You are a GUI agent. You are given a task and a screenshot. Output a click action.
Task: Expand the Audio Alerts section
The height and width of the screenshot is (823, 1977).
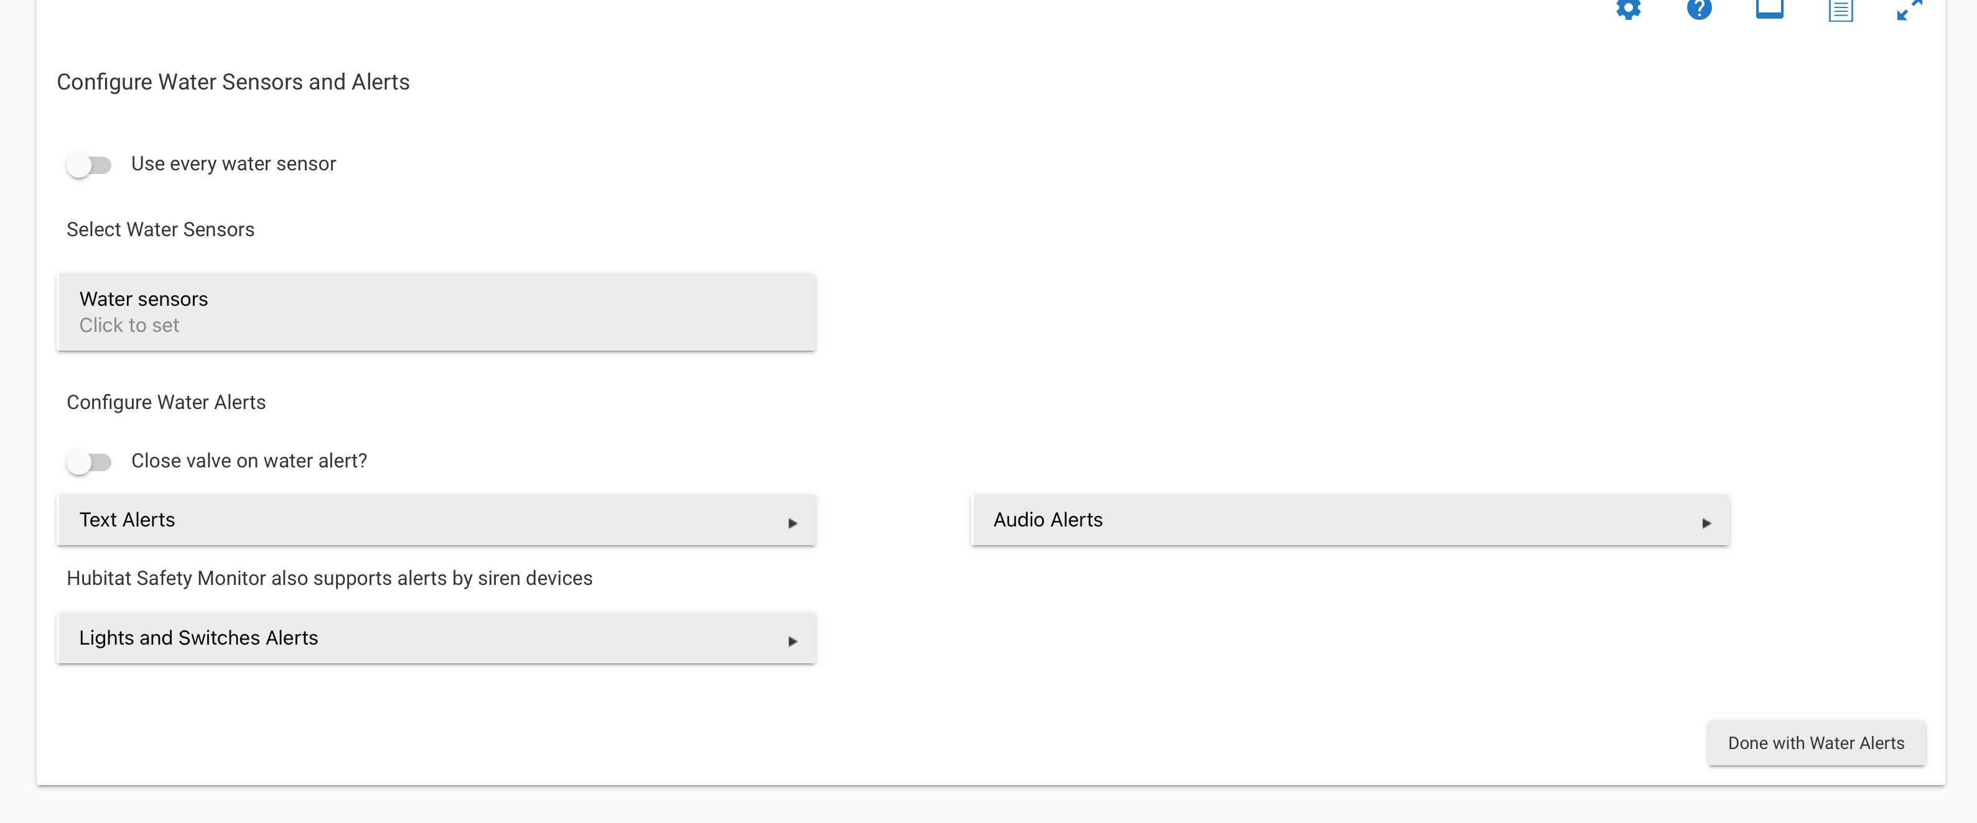point(1350,520)
